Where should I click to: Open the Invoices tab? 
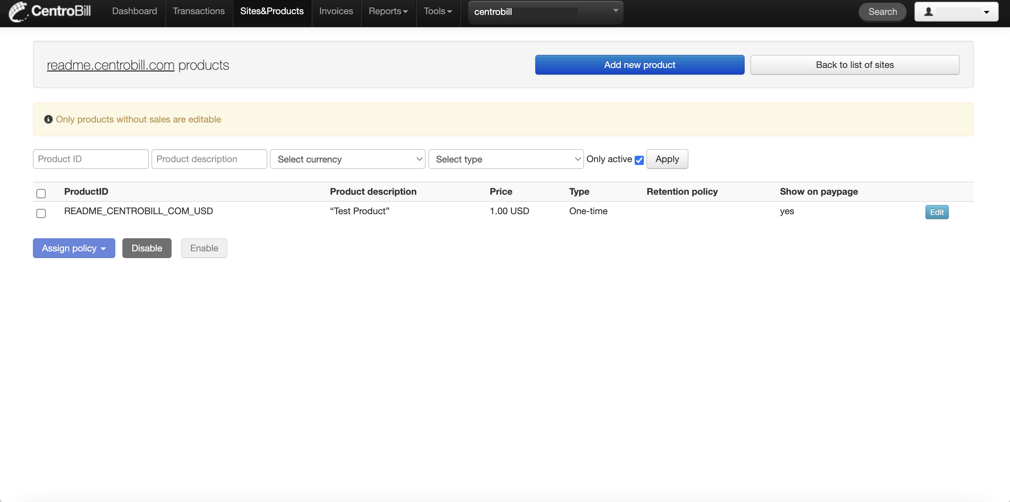click(x=336, y=11)
